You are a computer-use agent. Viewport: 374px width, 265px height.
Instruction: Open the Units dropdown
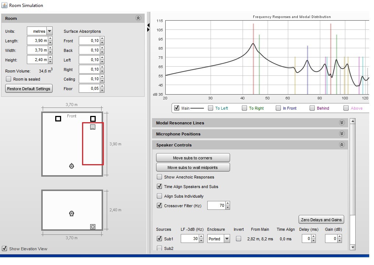coord(50,31)
